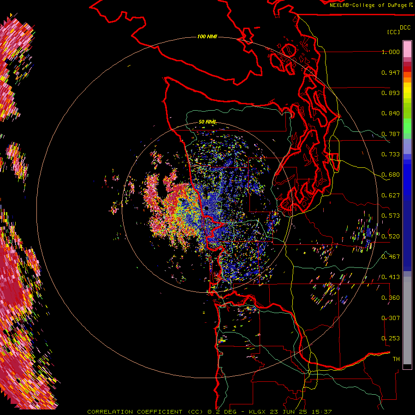Click the Correlation Coefficient caption at bottom

click(209, 412)
